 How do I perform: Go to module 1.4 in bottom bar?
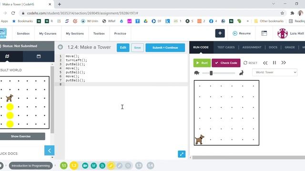(x=151, y=166)
